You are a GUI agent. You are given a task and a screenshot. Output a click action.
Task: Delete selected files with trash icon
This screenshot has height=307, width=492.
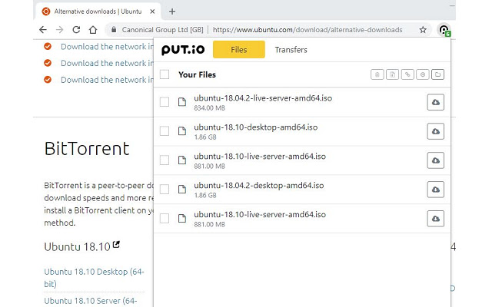click(377, 74)
